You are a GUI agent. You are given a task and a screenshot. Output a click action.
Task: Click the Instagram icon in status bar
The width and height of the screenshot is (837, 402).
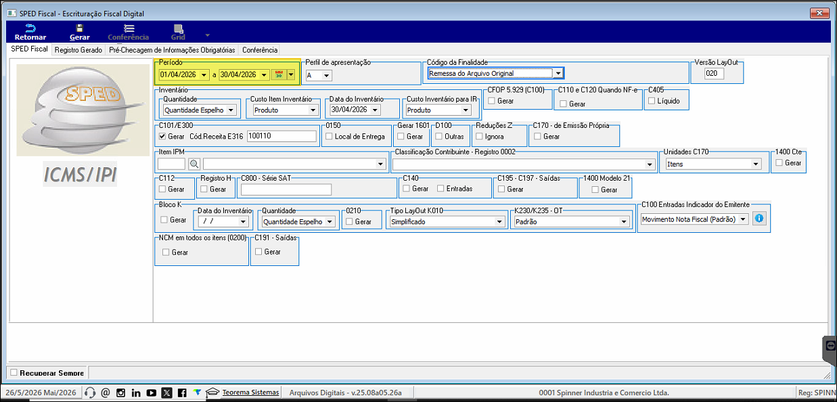pos(120,393)
